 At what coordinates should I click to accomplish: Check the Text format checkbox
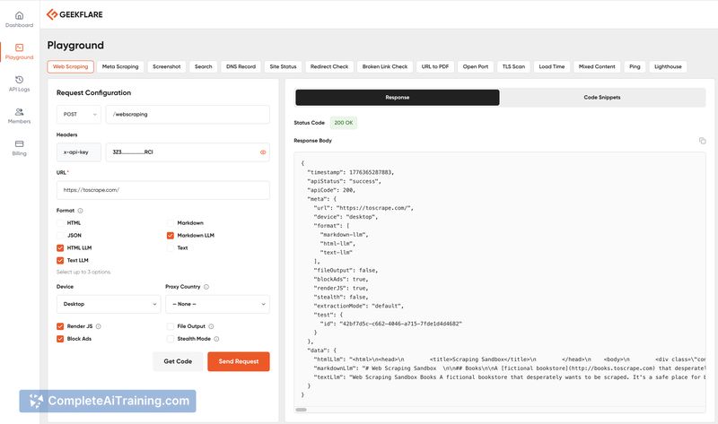(171, 248)
